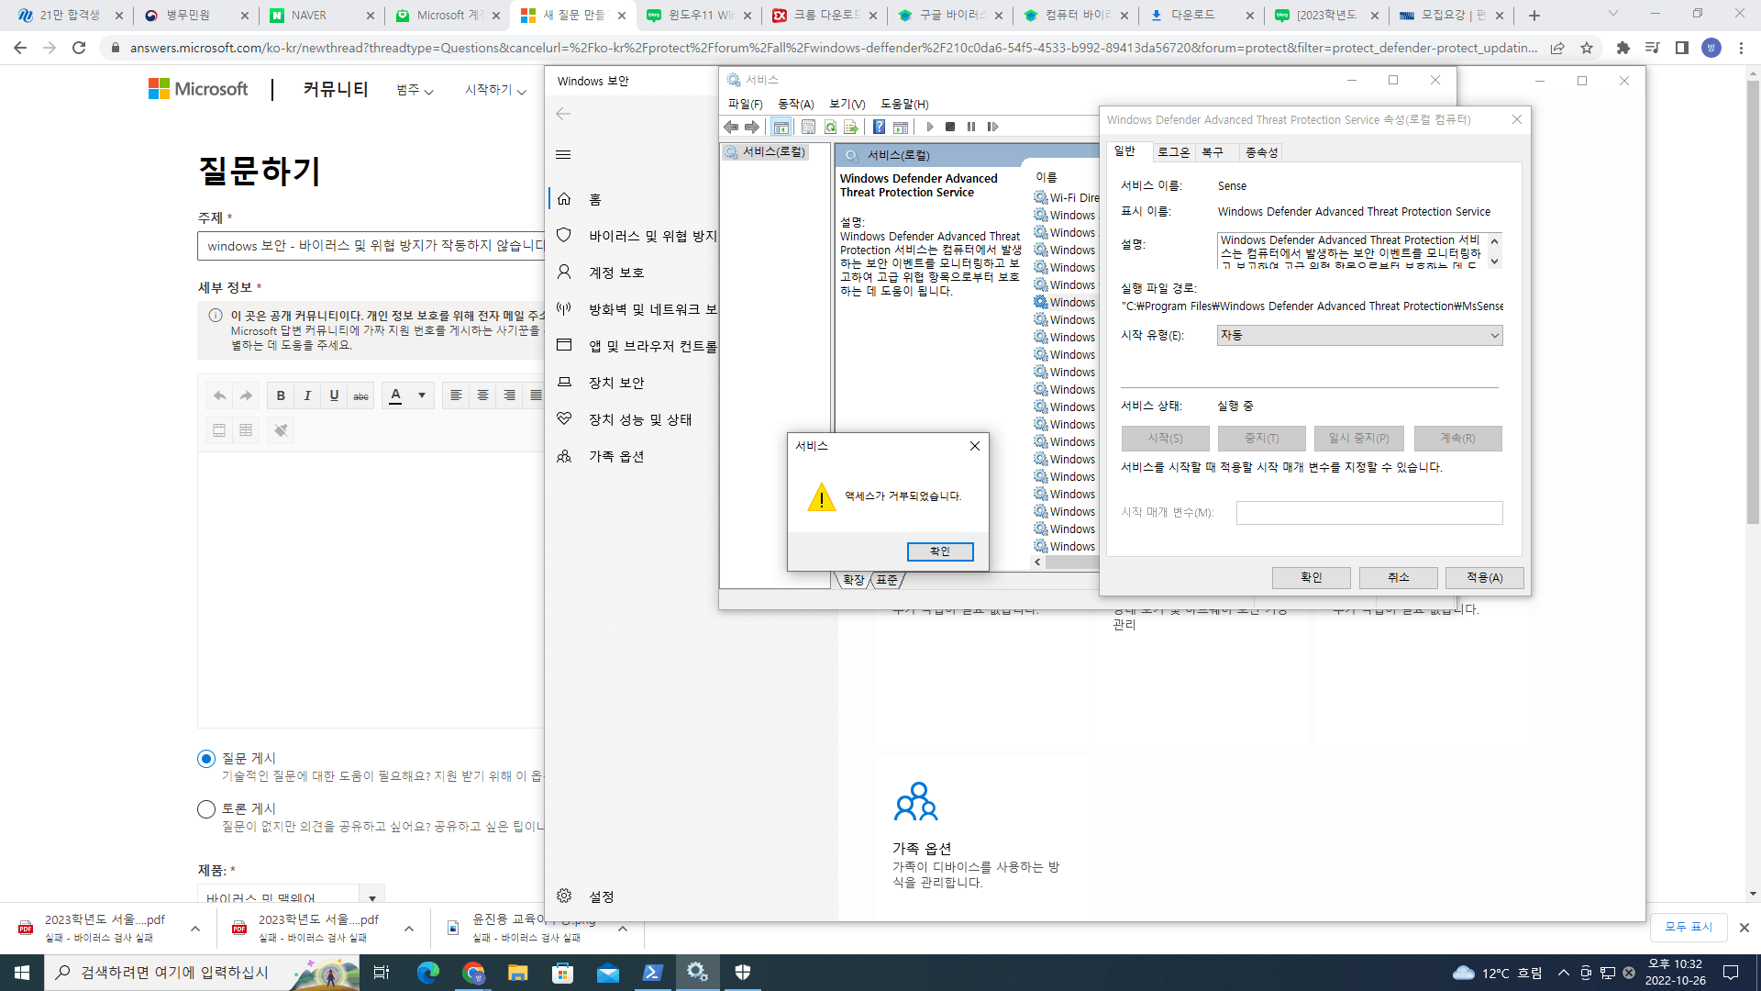Expand the font color dropdown arrow
1761x991 pixels.
pos(422,395)
